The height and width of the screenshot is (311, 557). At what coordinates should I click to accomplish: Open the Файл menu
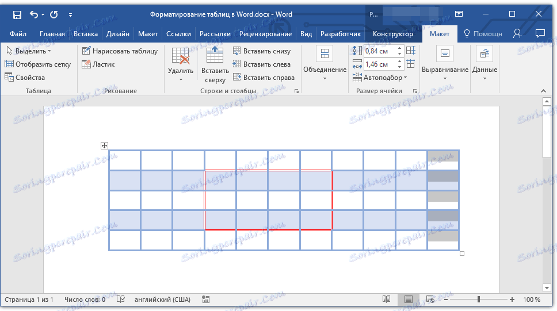(x=18, y=34)
